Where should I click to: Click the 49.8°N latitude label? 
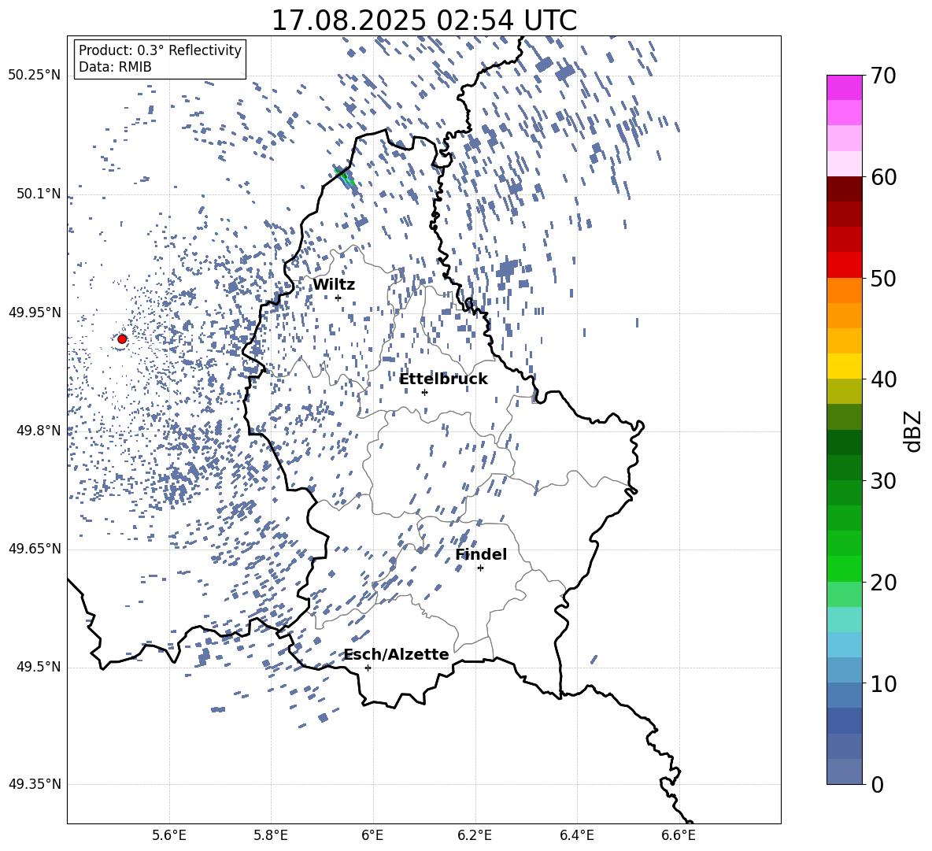tap(38, 431)
